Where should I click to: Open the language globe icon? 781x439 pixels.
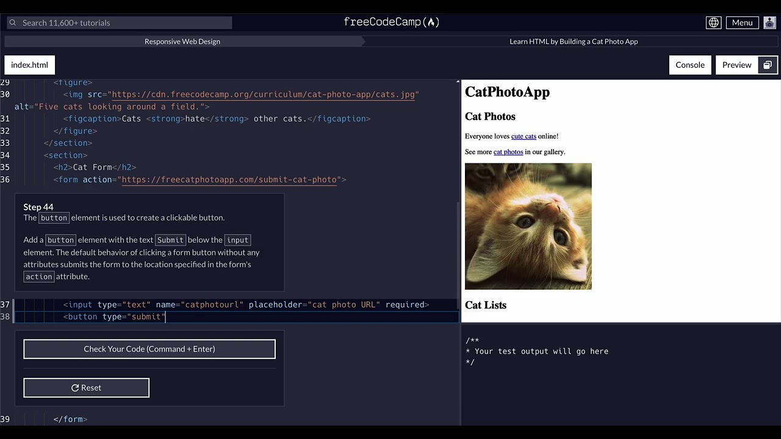[x=713, y=23]
